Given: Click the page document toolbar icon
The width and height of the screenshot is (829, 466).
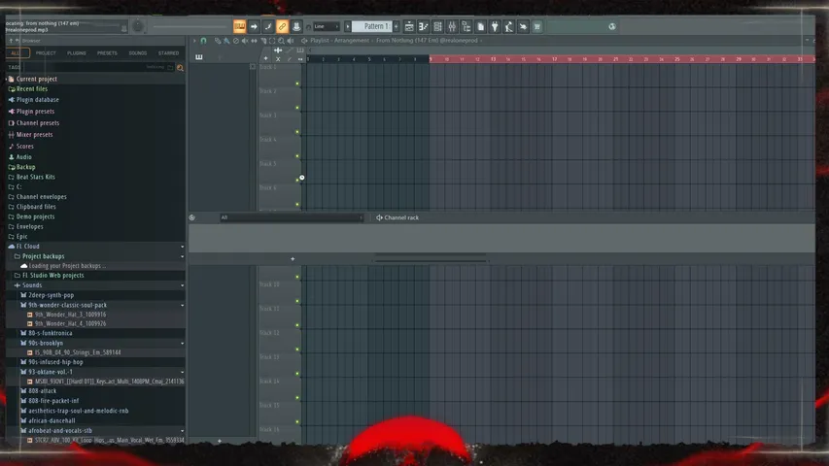Looking at the screenshot, I should pyautogui.click(x=481, y=26).
